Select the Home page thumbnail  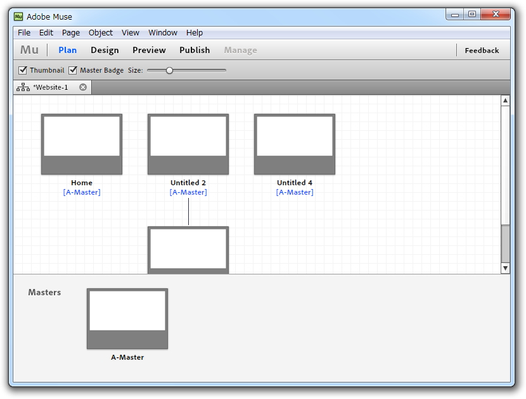82,144
